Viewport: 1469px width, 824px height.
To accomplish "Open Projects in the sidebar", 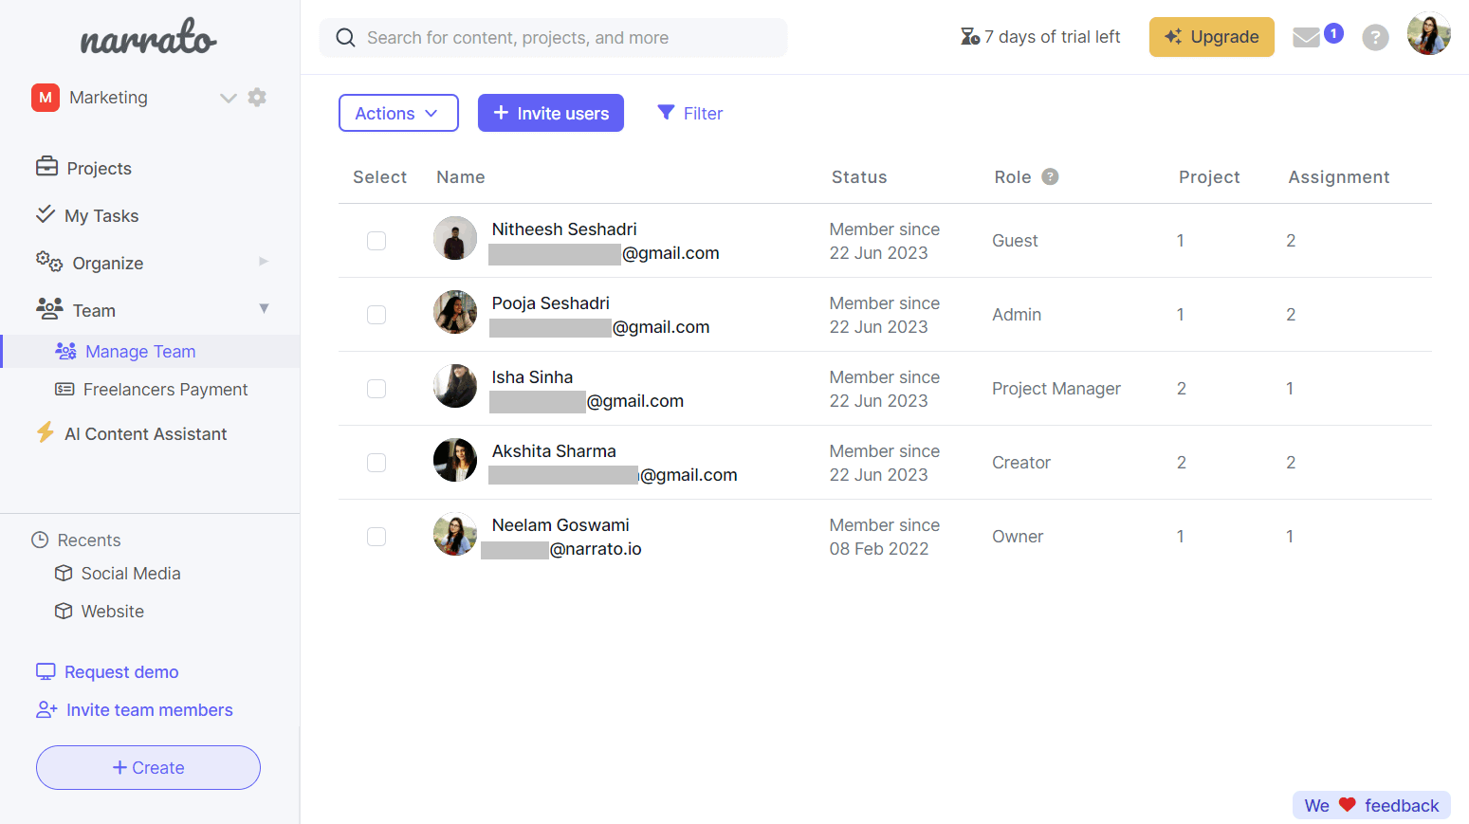I will coord(99,168).
